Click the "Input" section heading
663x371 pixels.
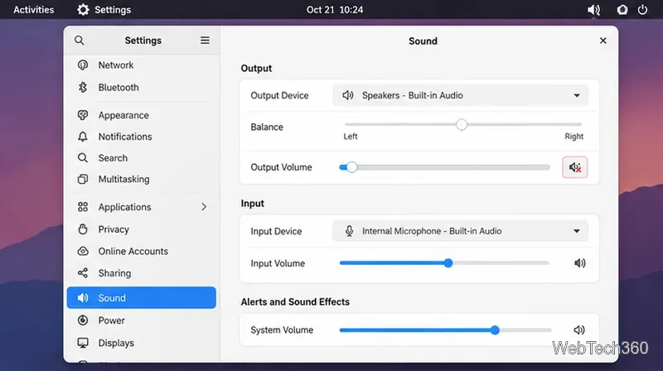click(x=253, y=203)
